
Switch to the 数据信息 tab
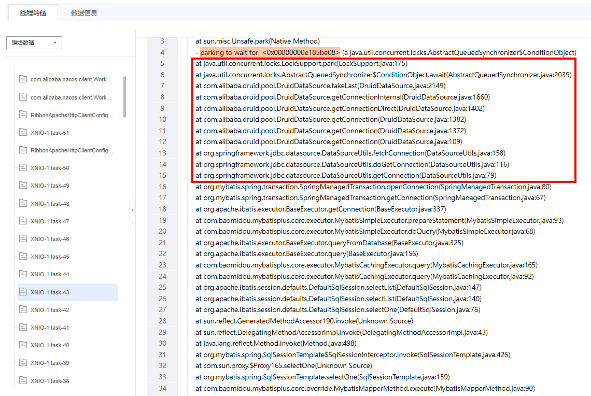[84, 13]
